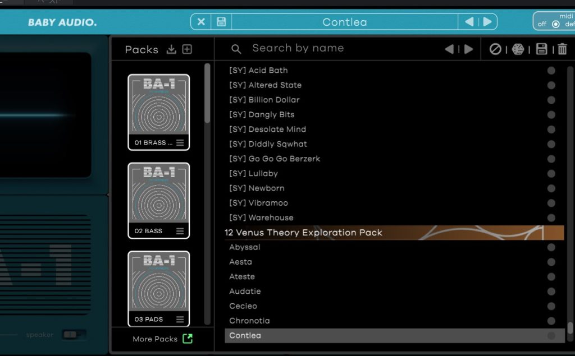This screenshot has width=575, height=356.
Task: Toggle the speaker switch
Action: click(x=73, y=335)
